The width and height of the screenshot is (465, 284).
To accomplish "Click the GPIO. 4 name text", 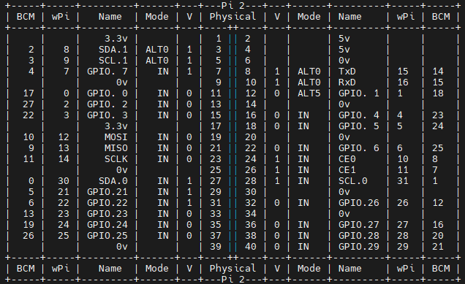I will tap(358, 115).
